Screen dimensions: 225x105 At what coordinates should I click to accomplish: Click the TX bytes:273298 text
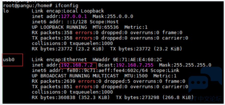click(137, 98)
